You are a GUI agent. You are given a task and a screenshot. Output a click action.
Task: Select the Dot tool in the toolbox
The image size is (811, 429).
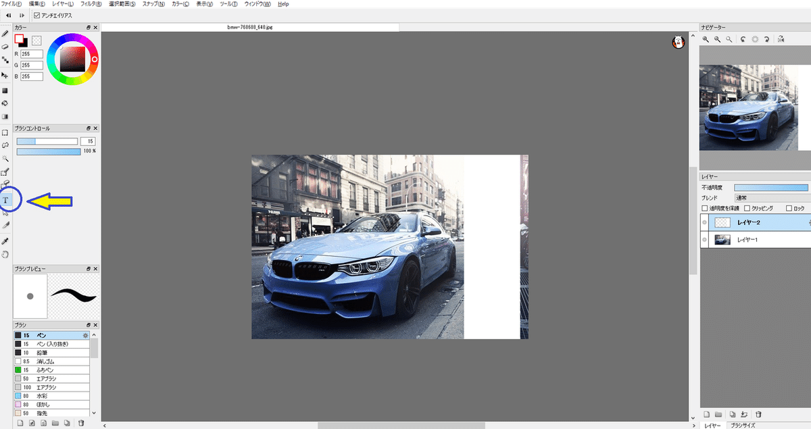coord(5,60)
